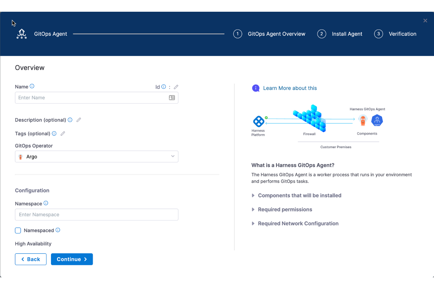
Task: Go to step 2 Install Agent
Action: [340, 34]
